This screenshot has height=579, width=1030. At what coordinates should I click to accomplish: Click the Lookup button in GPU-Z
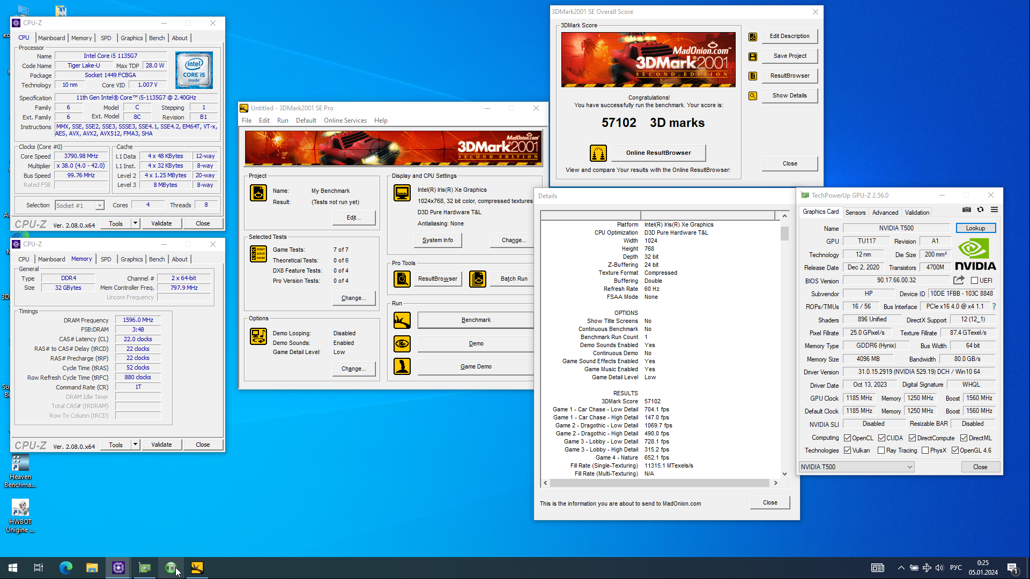(975, 228)
